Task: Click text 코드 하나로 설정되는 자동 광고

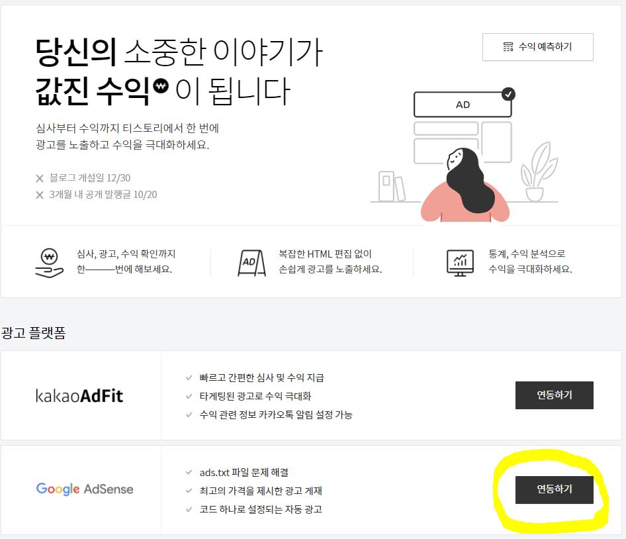Action: click(x=261, y=509)
